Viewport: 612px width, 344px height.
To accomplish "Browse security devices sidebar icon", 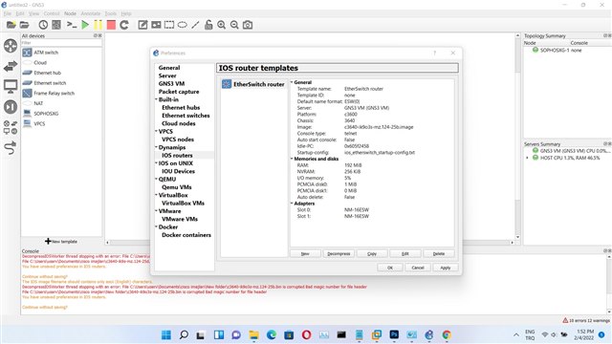I will (11, 106).
